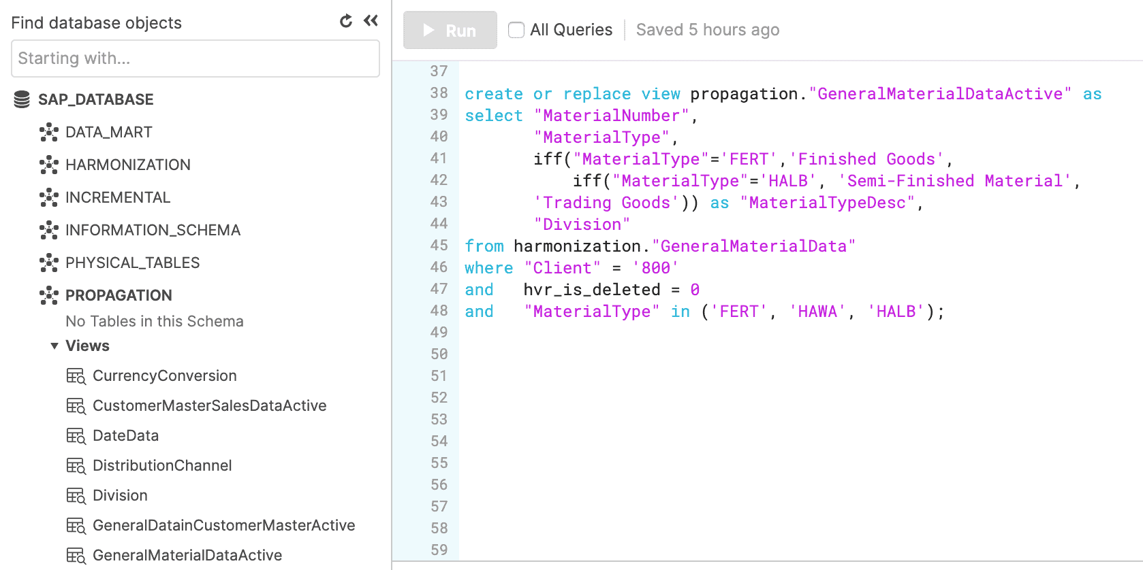
Task: Collapse the Views section triangle
Action: click(54, 346)
